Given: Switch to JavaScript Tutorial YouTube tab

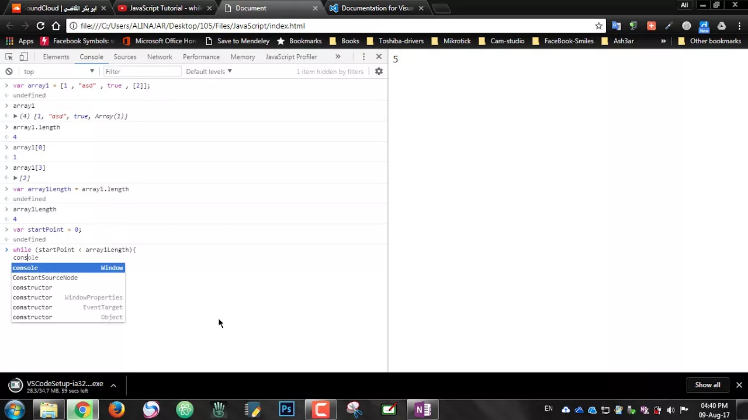Looking at the screenshot, I should tap(165, 8).
